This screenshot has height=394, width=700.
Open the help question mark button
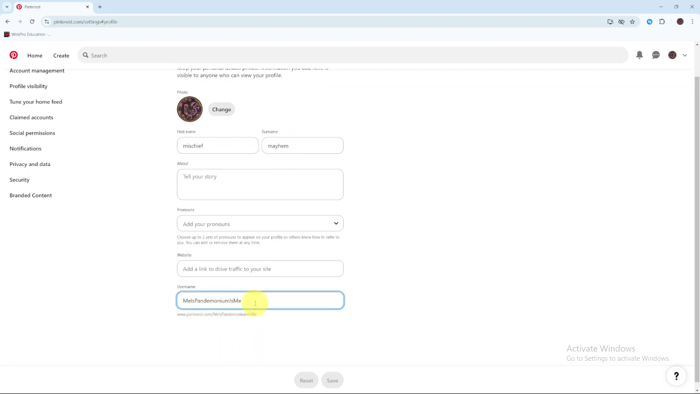pyautogui.click(x=676, y=376)
